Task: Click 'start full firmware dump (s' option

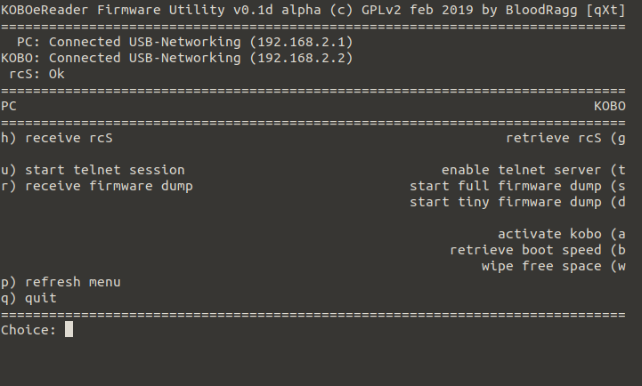Action: [x=517, y=186]
